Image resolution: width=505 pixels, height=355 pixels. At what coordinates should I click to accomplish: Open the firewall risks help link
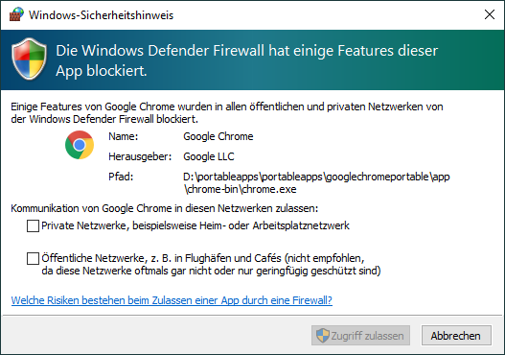click(172, 300)
